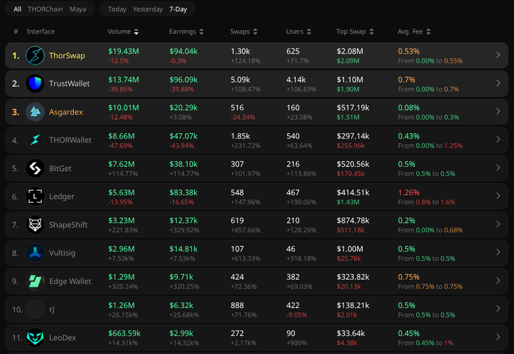Click the Ledger logo icon

coord(35,196)
